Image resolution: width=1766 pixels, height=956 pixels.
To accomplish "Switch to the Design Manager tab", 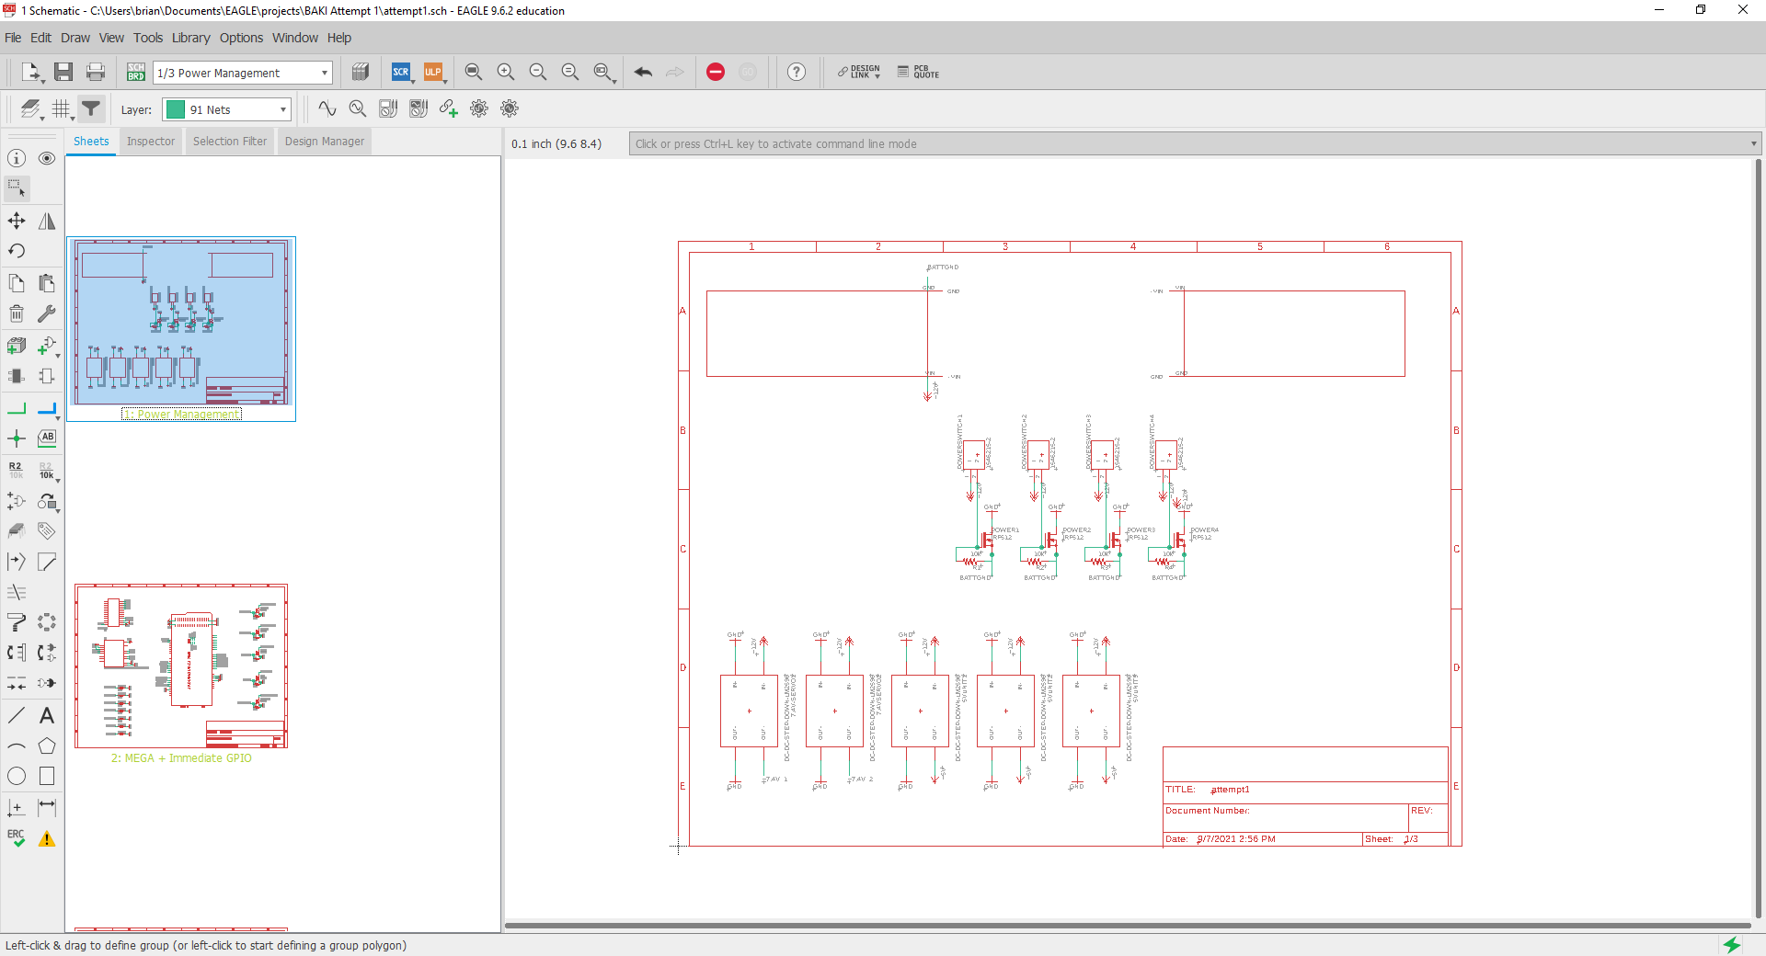I will pyautogui.click(x=325, y=142).
